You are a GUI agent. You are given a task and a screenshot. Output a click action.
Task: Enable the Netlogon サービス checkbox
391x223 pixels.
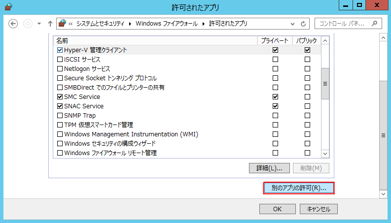60,69
